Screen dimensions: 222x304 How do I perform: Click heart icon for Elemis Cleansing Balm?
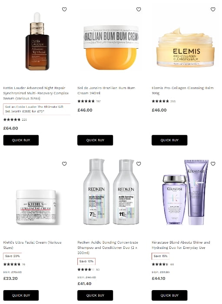[x=213, y=9]
